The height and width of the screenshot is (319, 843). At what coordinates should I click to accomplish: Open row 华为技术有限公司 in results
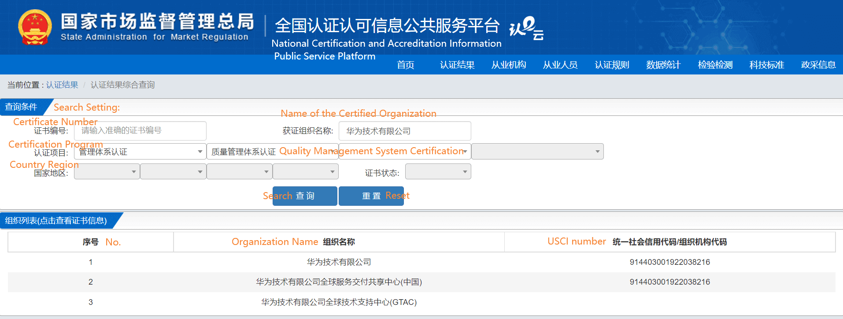339,262
